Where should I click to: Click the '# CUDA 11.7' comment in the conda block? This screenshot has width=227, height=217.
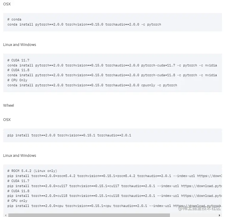click(18, 60)
